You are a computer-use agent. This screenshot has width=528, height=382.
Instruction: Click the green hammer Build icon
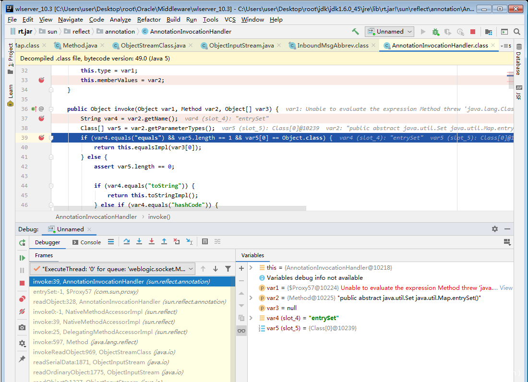coord(355,32)
